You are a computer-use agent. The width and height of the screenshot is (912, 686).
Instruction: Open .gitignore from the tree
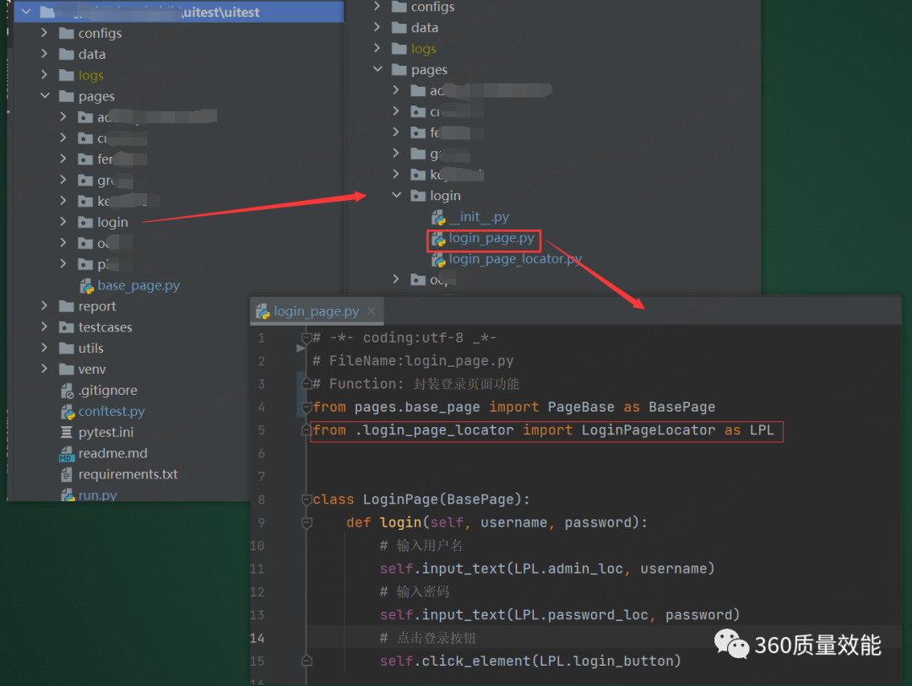coord(108,390)
